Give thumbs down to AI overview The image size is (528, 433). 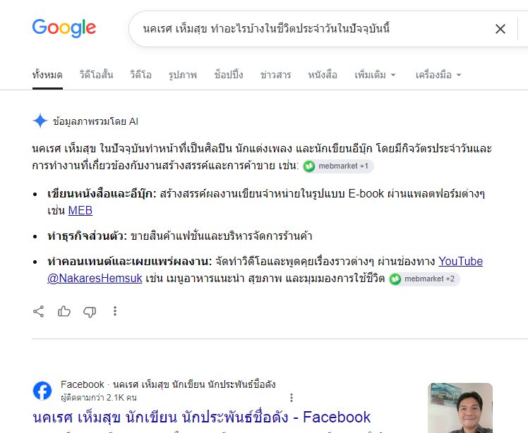coord(90,312)
